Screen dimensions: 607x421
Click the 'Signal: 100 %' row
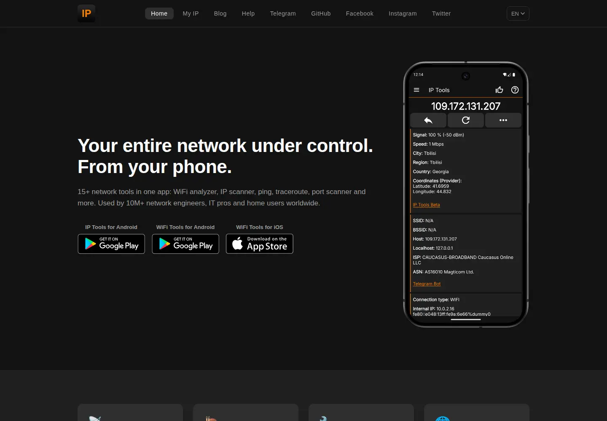(x=438, y=135)
